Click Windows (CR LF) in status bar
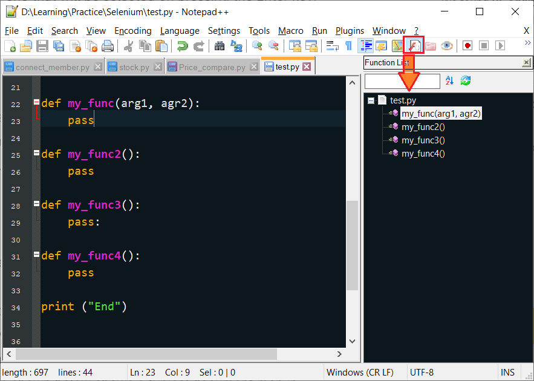Image resolution: width=534 pixels, height=381 pixels. point(360,373)
